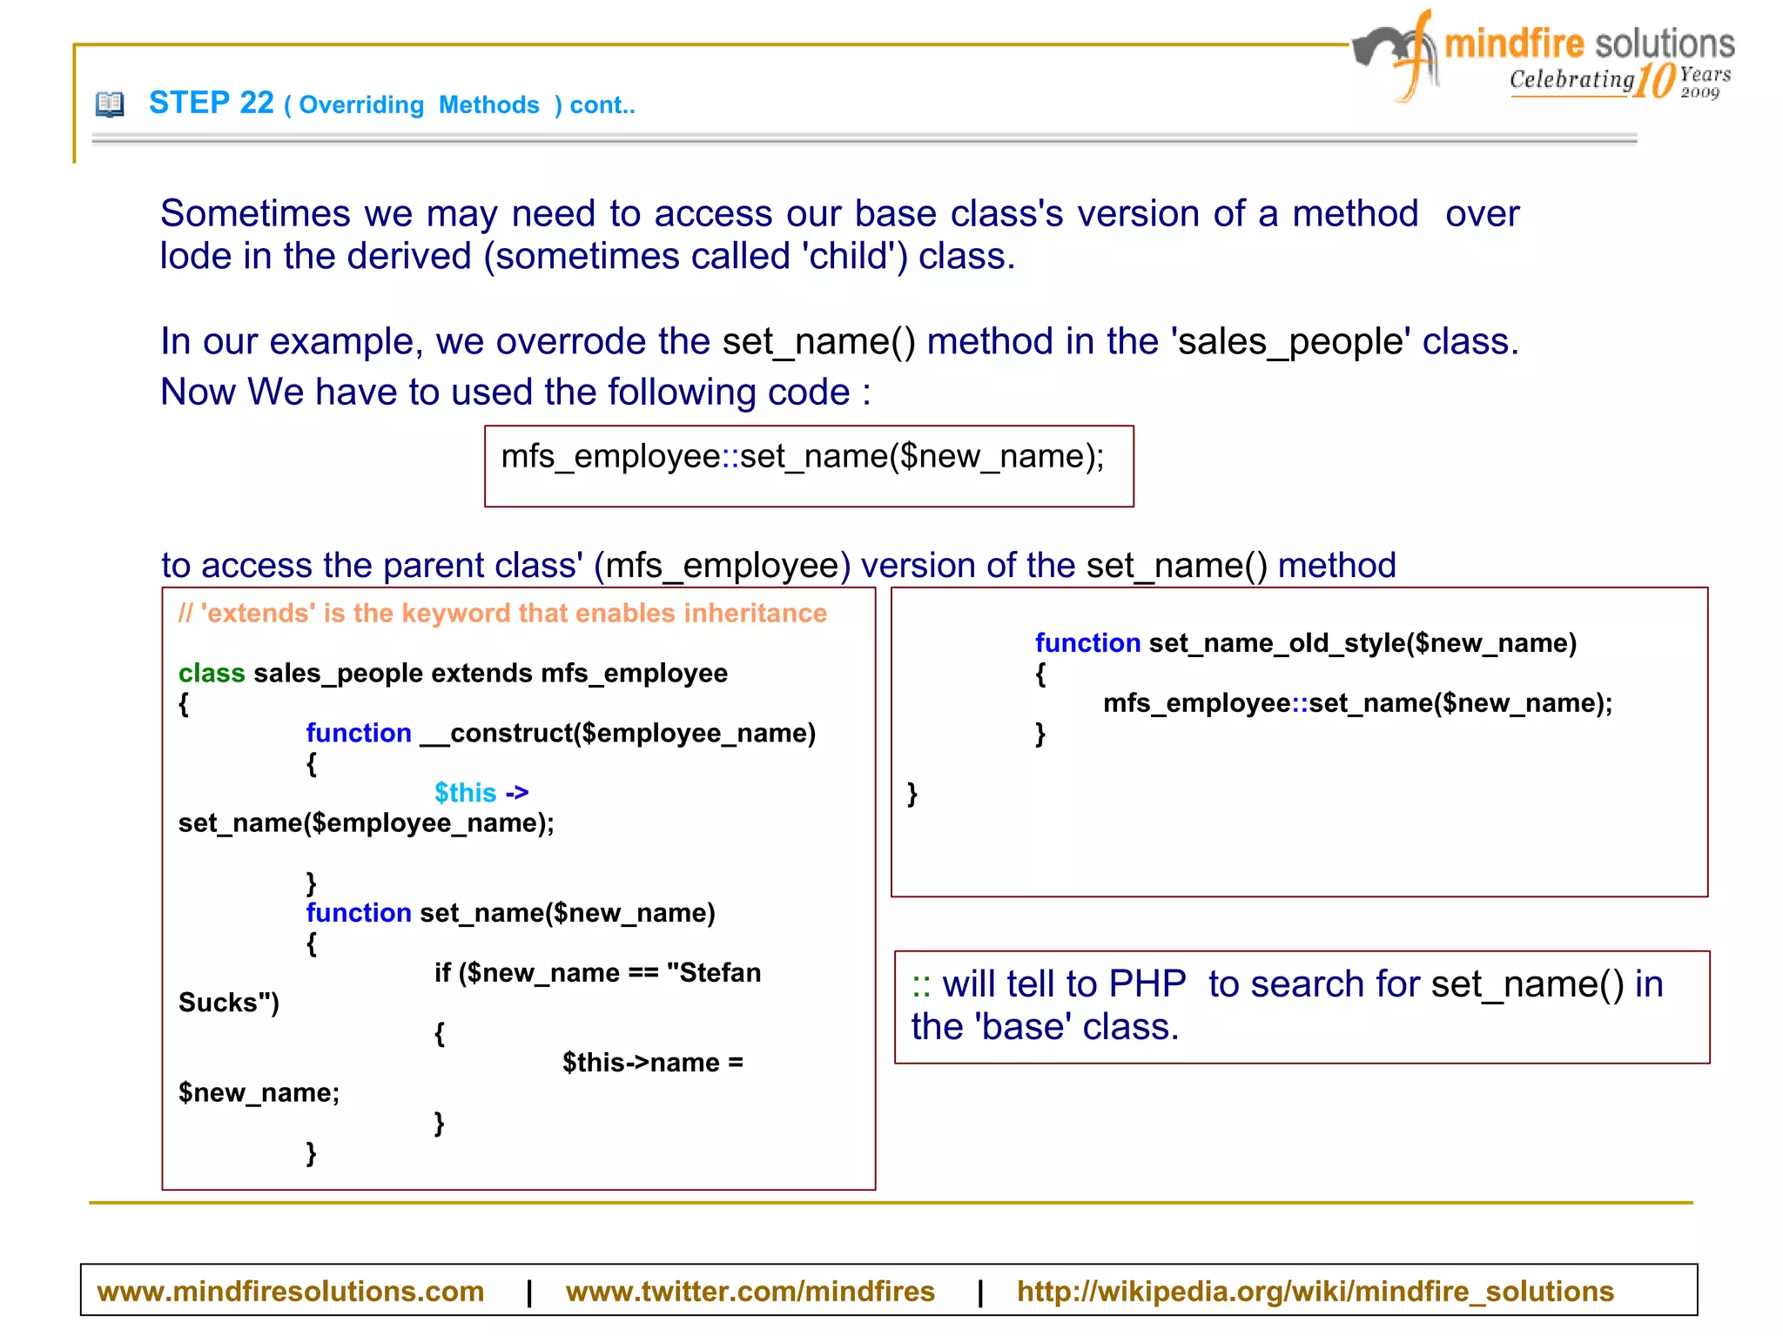This screenshot has height=1336, width=1783.
Task: Click the '$new_name;' line in left code box
Action: pos(259,1093)
